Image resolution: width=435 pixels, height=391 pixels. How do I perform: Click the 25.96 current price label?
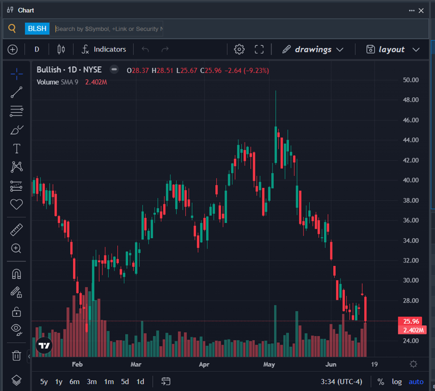tap(410, 321)
